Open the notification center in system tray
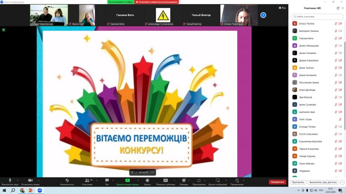The height and width of the screenshot is (194, 346). pos(340,191)
